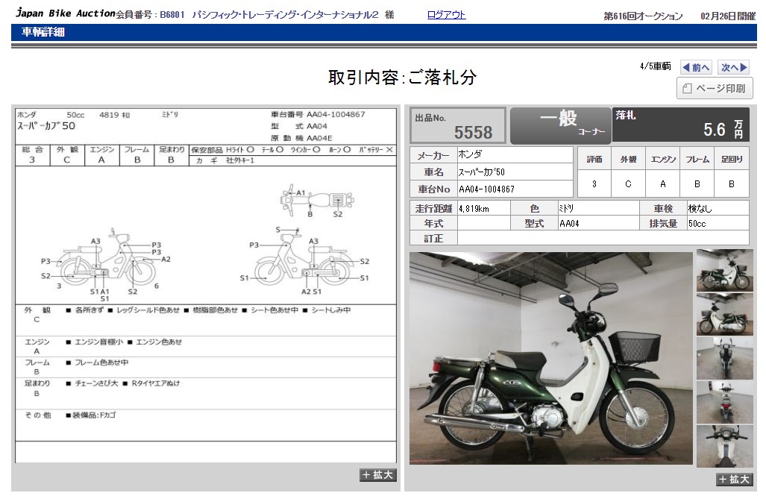Click the 第616回オークション auction number text
Screen dimensions: 766x496
coord(643,16)
